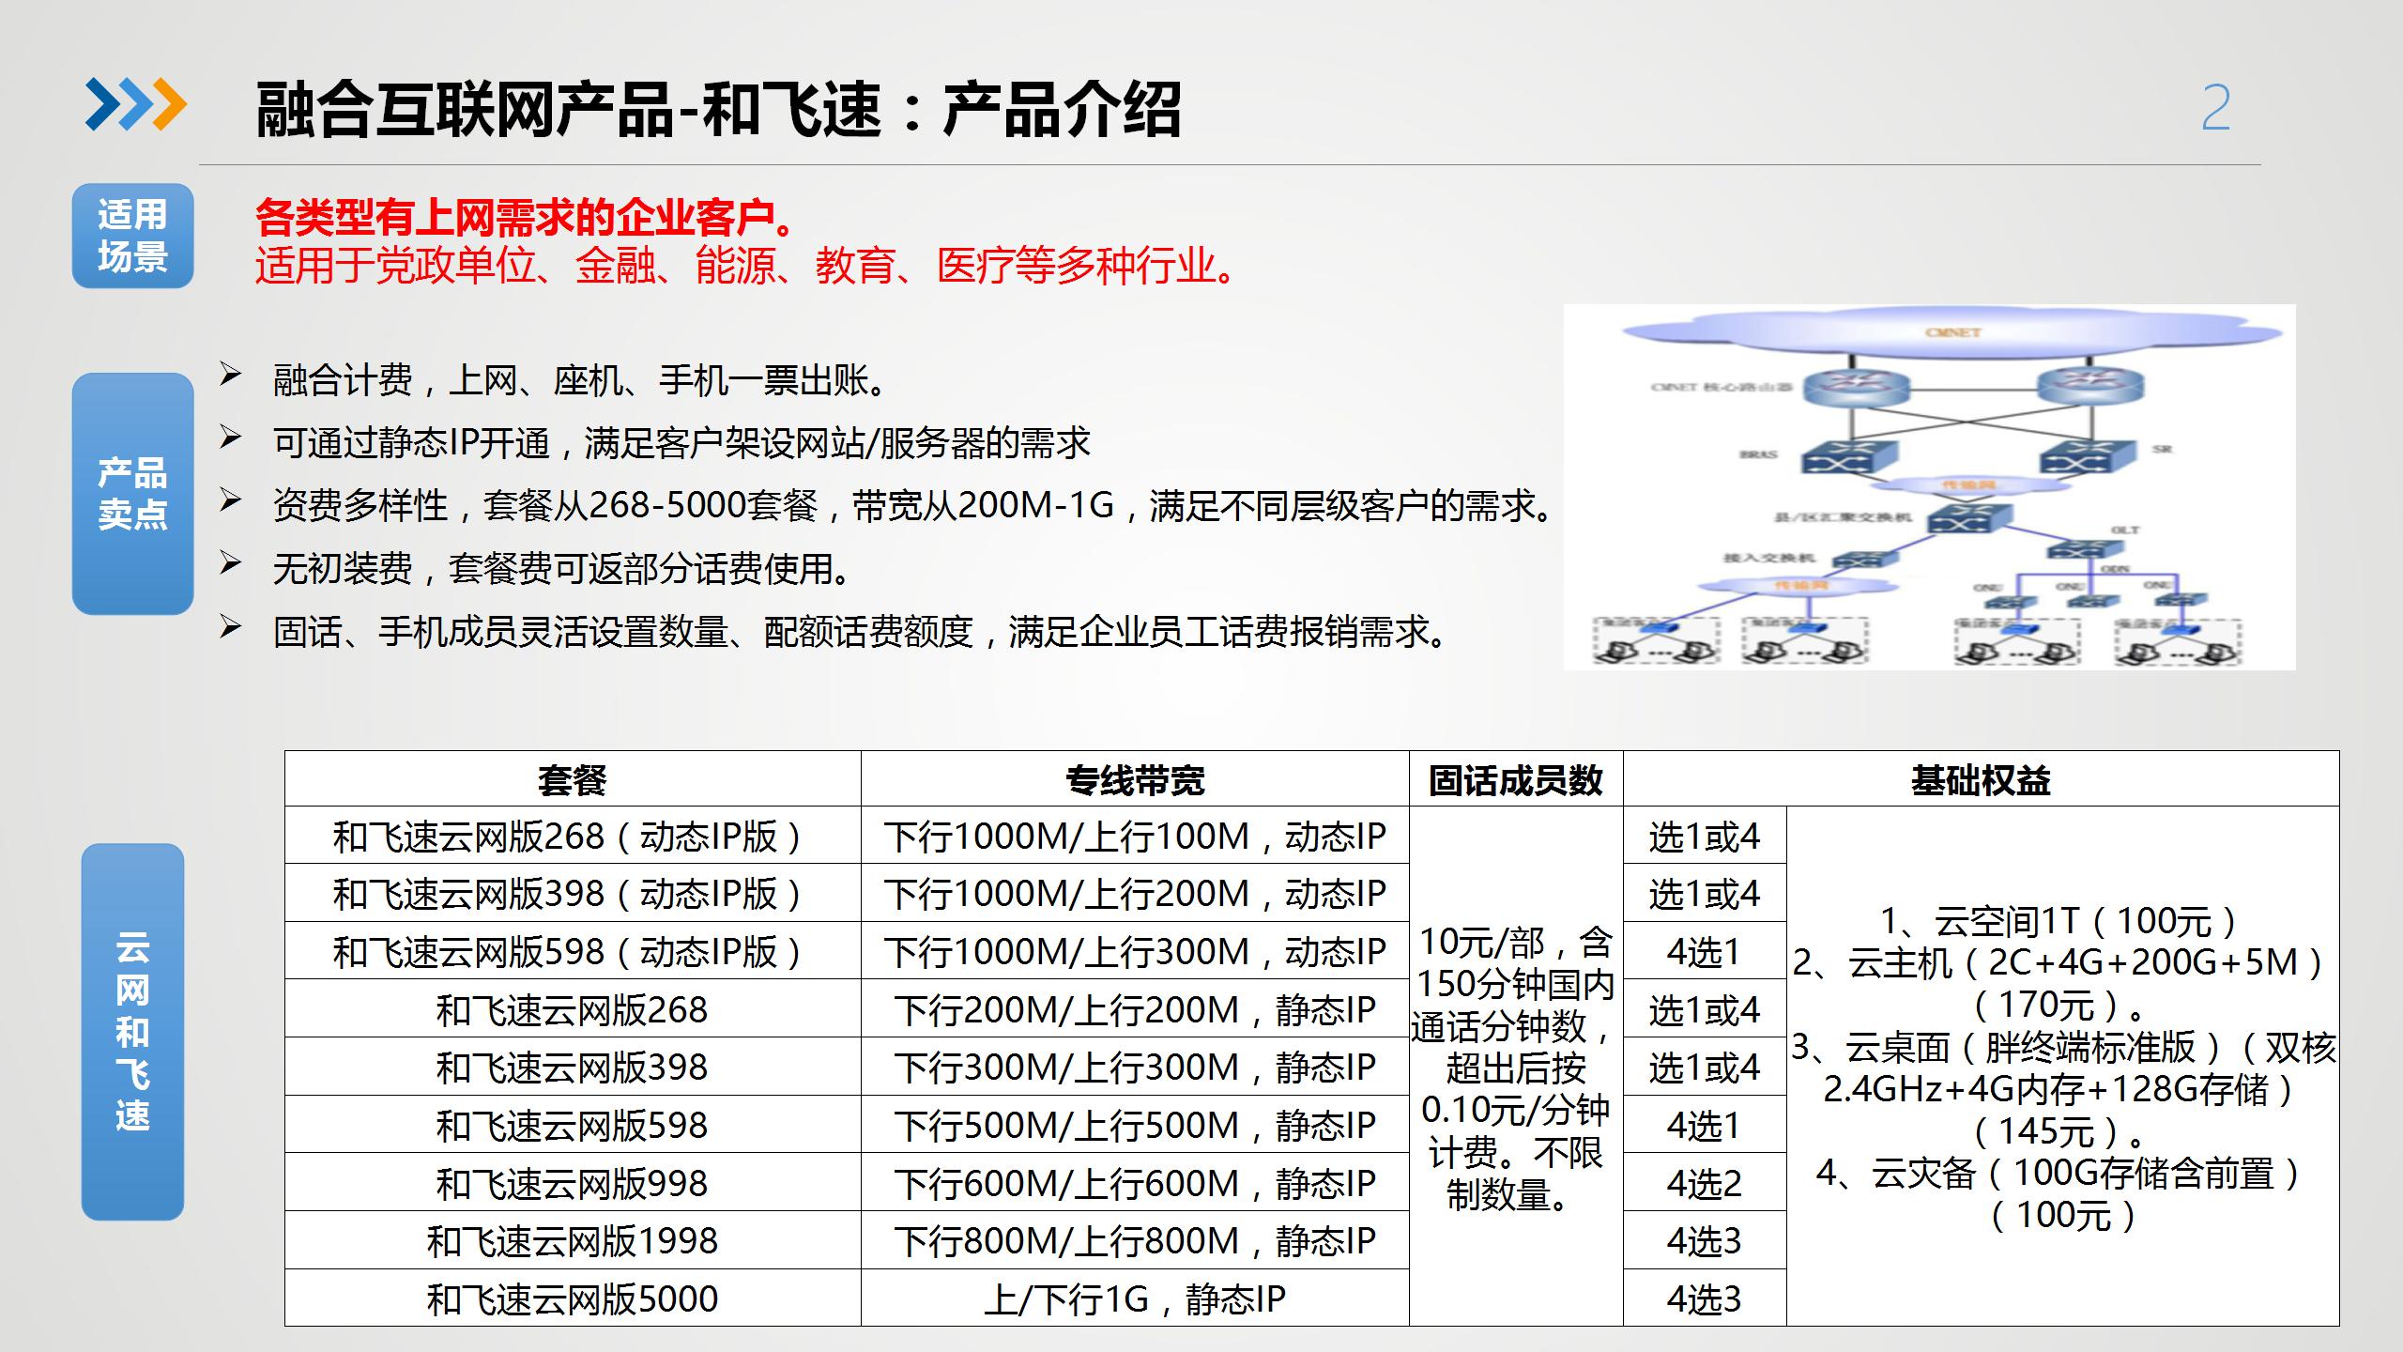Click the cell 下行1000M/上行300M，动态IP

[1135, 951]
